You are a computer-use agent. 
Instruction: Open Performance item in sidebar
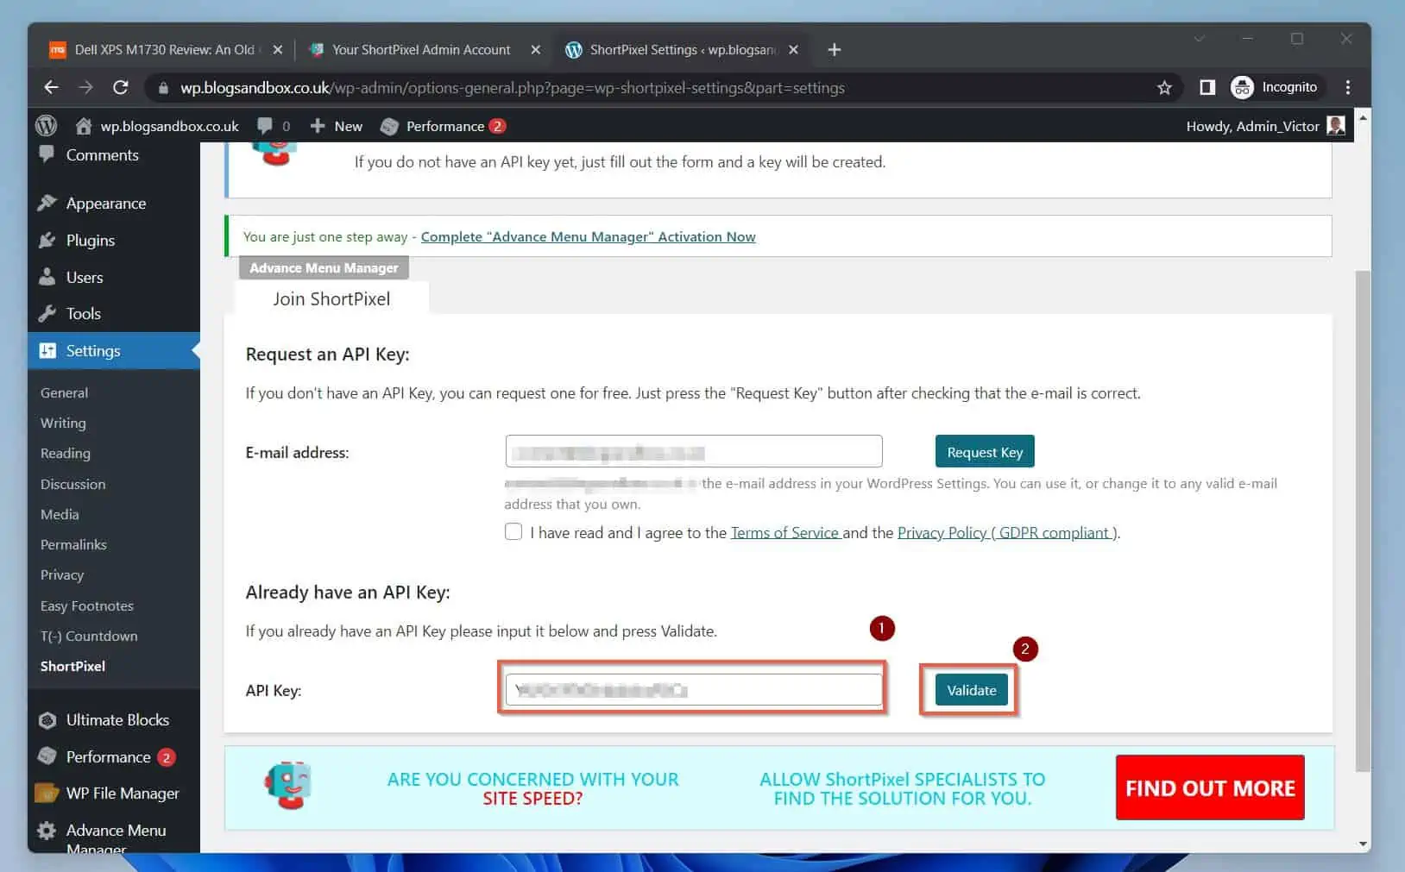click(108, 757)
